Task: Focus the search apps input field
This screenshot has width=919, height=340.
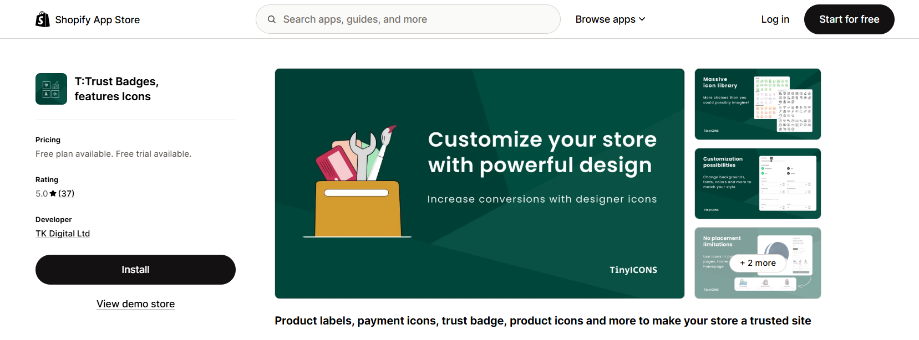Action: click(408, 19)
